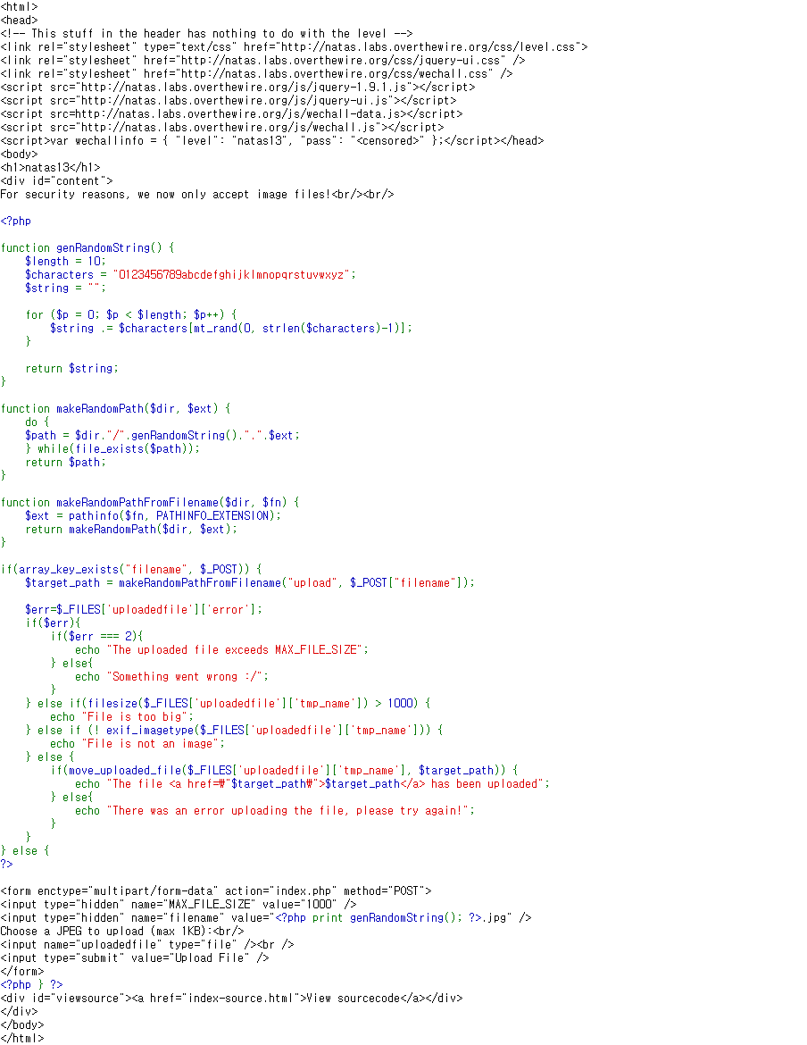This screenshot has width=807, height=1045.
Task: Click the div id="content" opening line
Action: click(56, 180)
